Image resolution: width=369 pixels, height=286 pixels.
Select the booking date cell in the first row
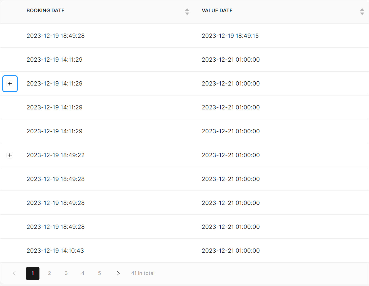(56, 36)
